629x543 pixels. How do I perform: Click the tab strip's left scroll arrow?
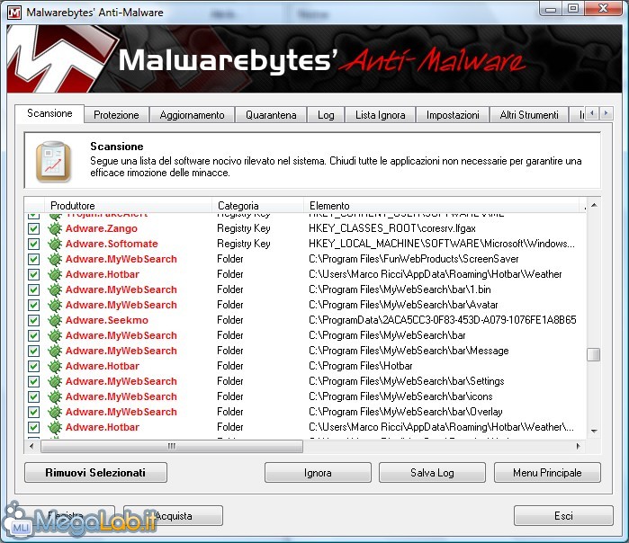coord(592,113)
